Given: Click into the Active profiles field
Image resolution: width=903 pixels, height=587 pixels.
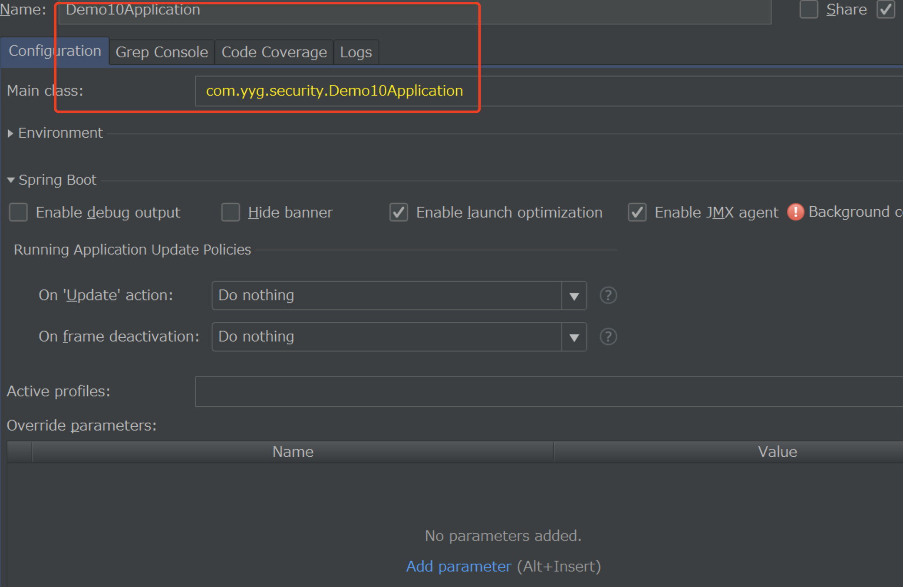Looking at the screenshot, I should 549,392.
